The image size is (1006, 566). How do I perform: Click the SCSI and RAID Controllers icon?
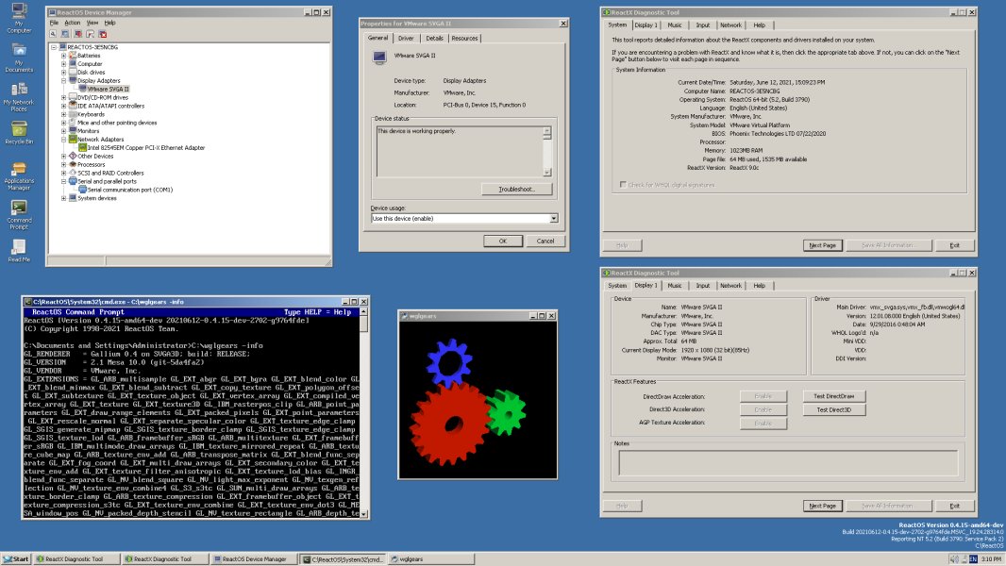(73, 173)
